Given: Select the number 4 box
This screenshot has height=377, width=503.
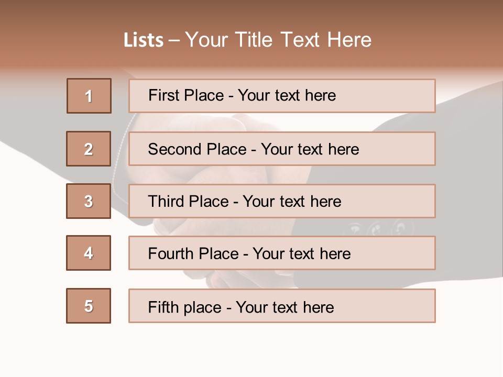Looking at the screenshot, I should point(89,253).
